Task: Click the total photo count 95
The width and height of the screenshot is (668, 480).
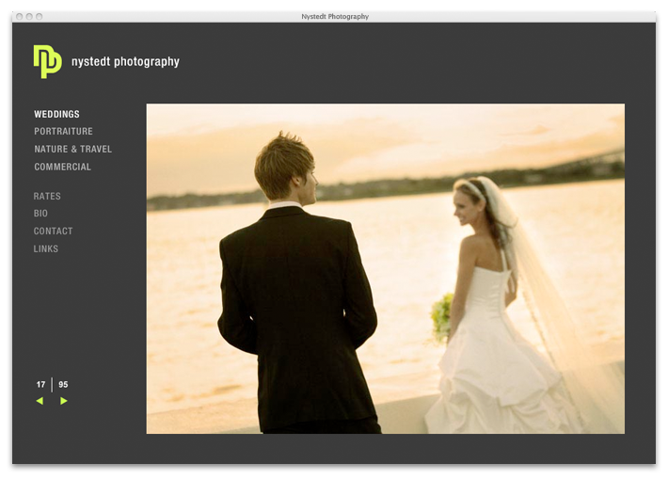Action: pyautogui.click(x=63, y=384)
